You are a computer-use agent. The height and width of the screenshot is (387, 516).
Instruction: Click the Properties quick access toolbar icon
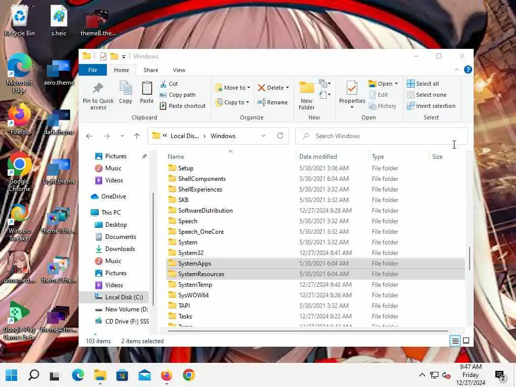pos(103,56)
